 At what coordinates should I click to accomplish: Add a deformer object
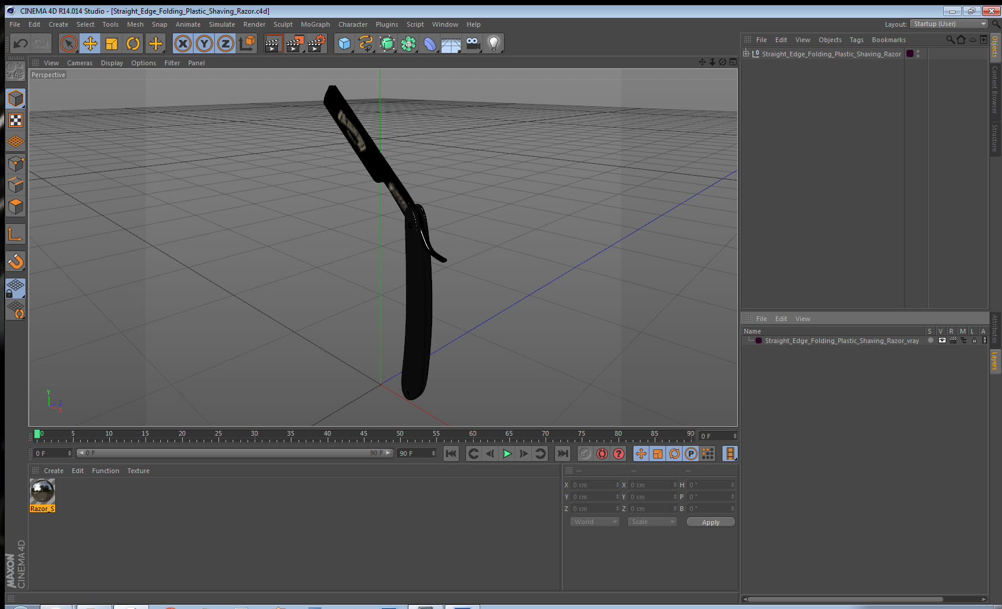click(430, 43)
